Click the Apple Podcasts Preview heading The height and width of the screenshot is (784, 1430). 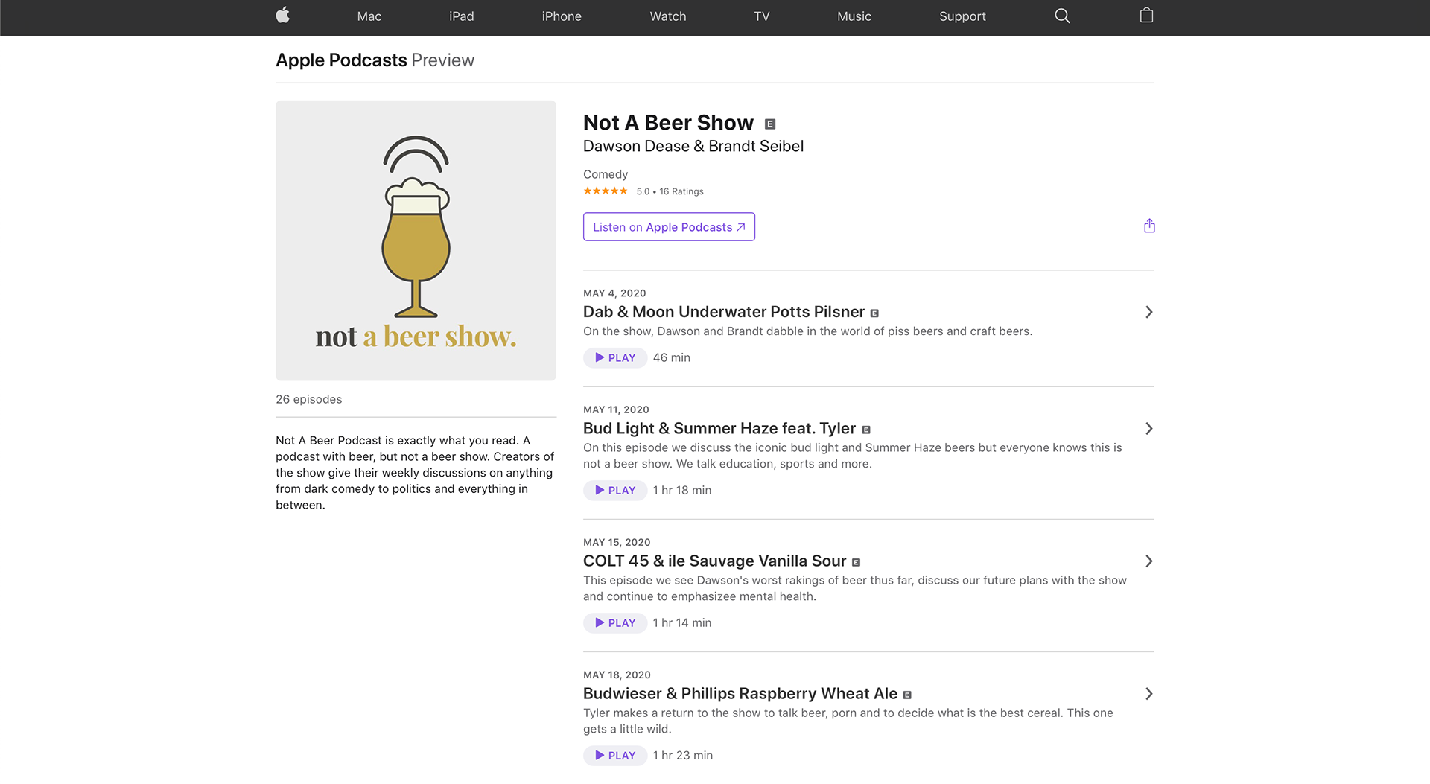click(x=375, y=60)
